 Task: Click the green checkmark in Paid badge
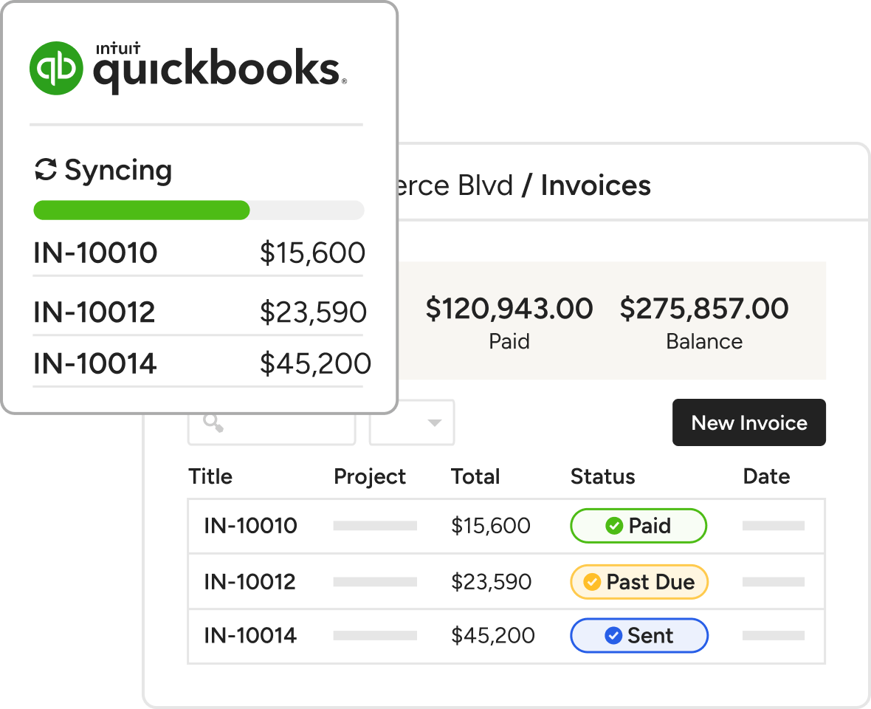[x=613, y=526]
